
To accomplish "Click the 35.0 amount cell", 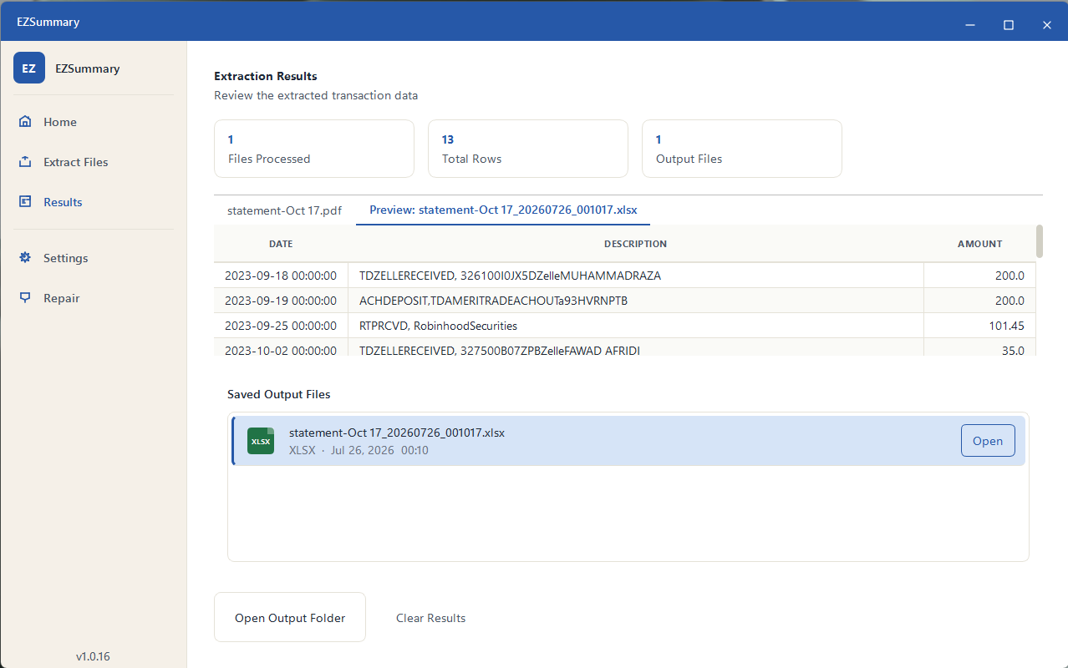I will (x=979, y=349).
